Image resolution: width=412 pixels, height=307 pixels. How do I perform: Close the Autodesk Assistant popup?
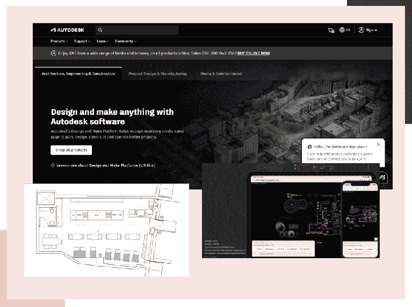tap(379, 144)
